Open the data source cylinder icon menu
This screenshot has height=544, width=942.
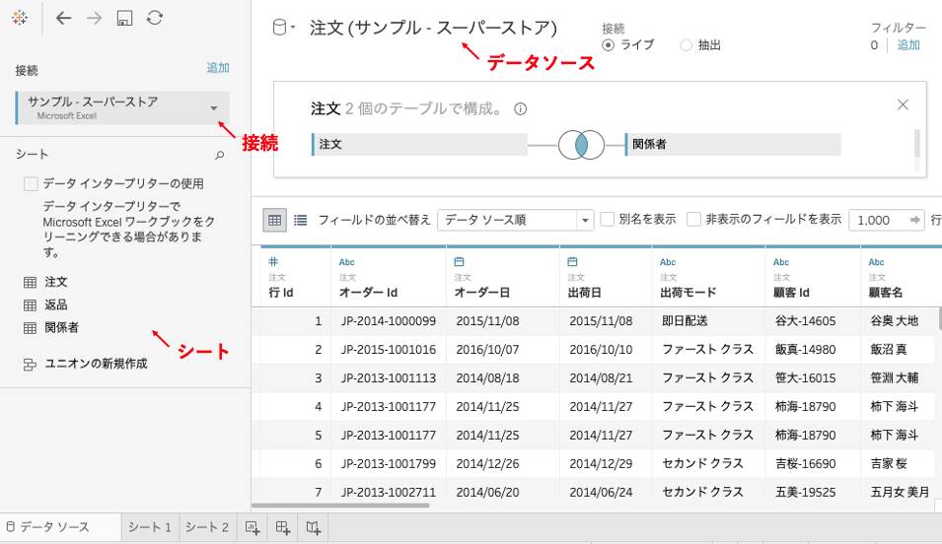(283, 28)
